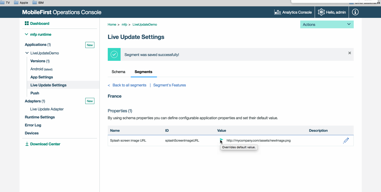
Task: Click mfp in the breadcrumb
Action: (124, 25)
